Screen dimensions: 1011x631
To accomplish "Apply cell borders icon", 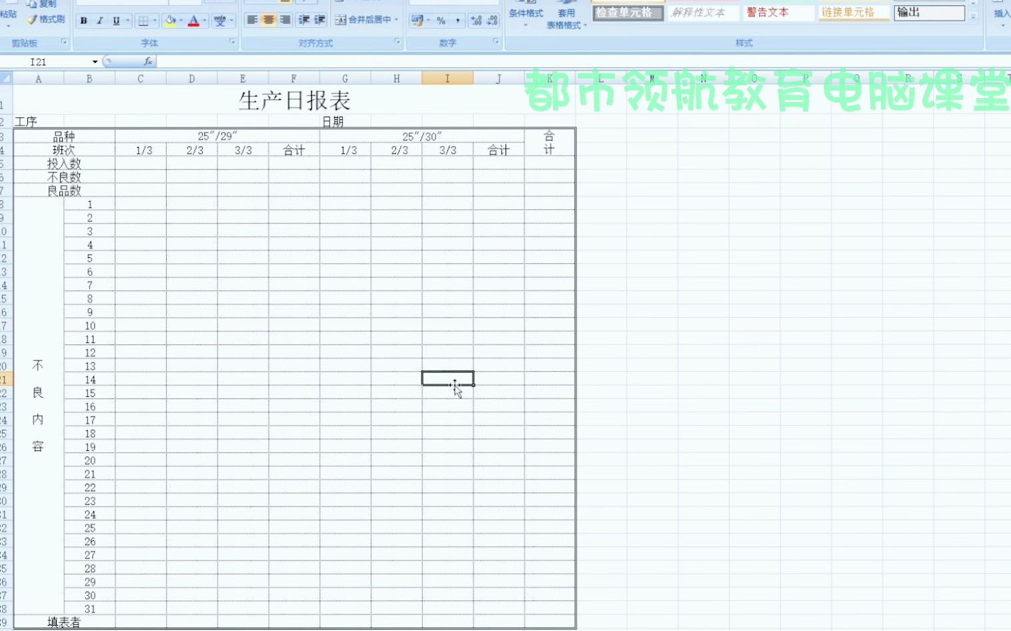I will [143, 21].
